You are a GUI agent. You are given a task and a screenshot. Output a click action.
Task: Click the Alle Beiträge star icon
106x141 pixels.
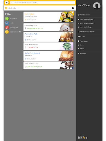6,8
